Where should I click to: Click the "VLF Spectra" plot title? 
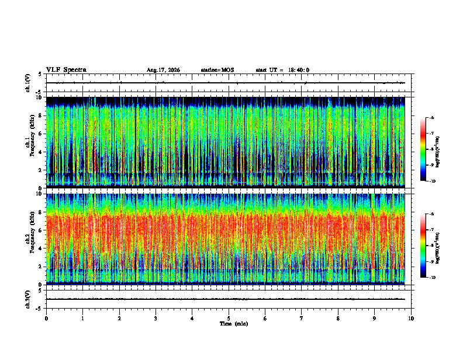pos(66,70)
